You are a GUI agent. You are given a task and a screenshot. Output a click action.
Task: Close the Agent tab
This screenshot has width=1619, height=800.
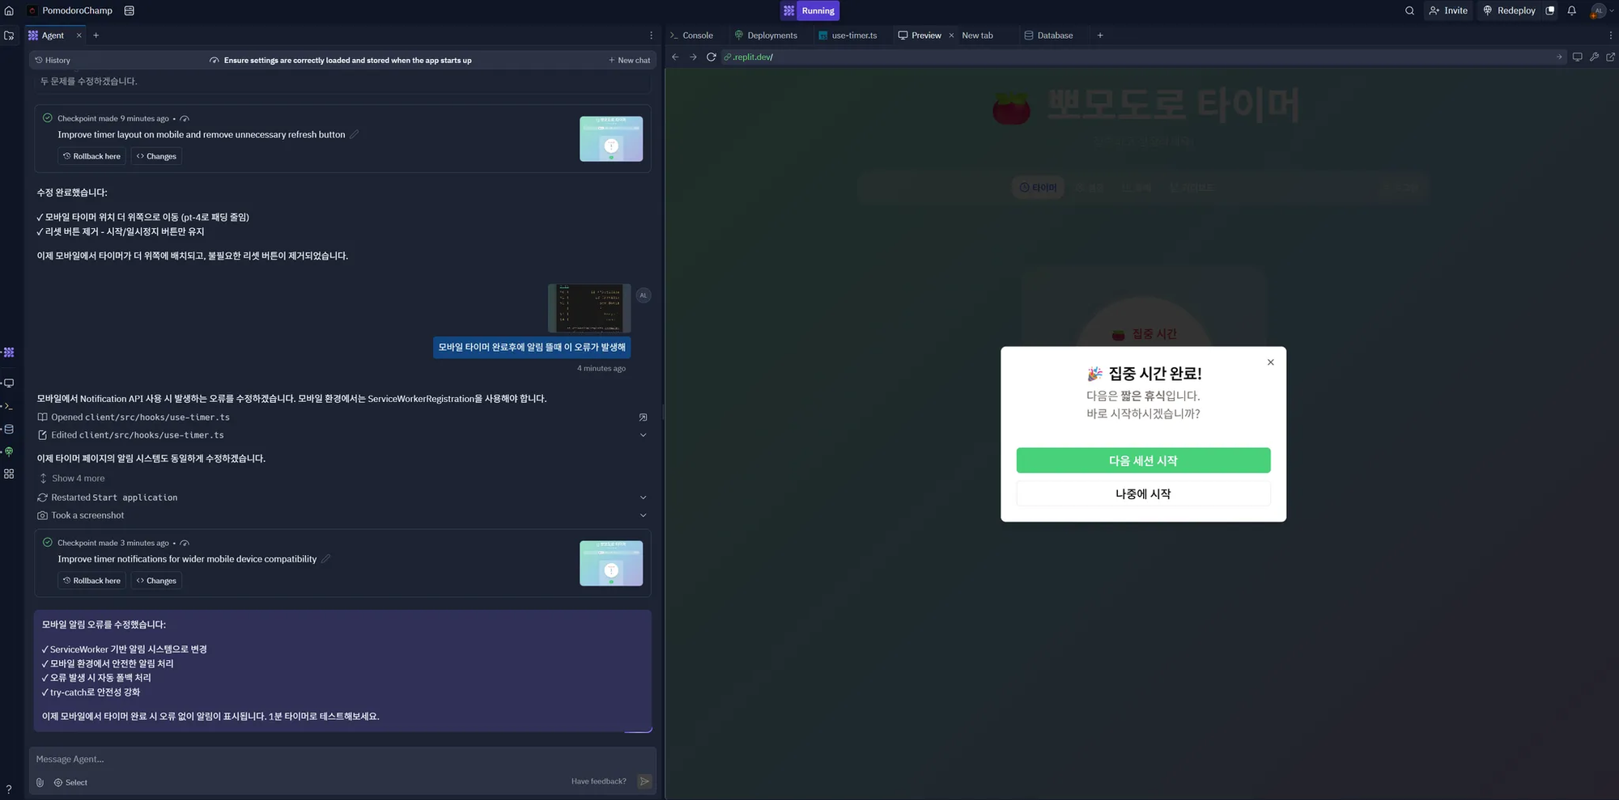coord(79,36)
